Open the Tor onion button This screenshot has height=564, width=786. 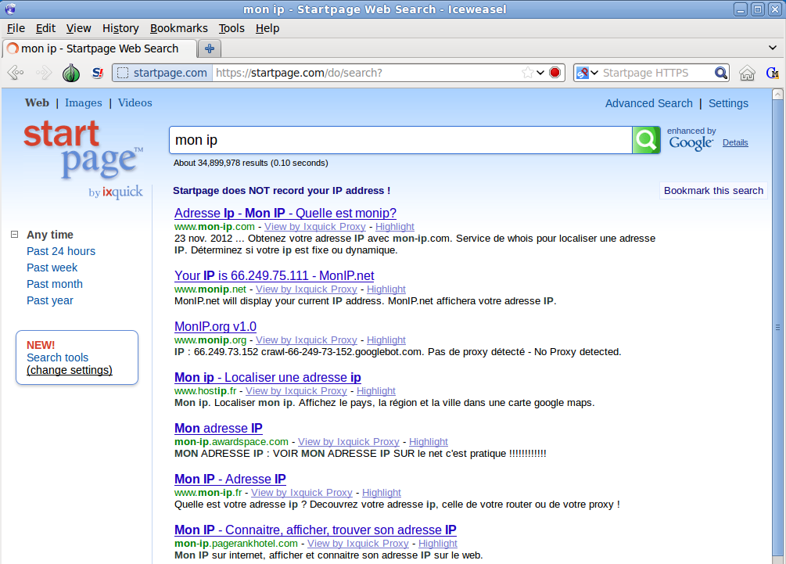[x=71, y=74]
